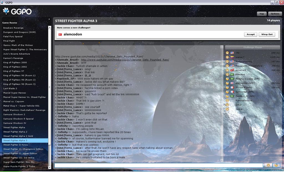The image size is (284, 172).
Task: Click Game Rooms list scroll down arrow
Action: (50, 168)
